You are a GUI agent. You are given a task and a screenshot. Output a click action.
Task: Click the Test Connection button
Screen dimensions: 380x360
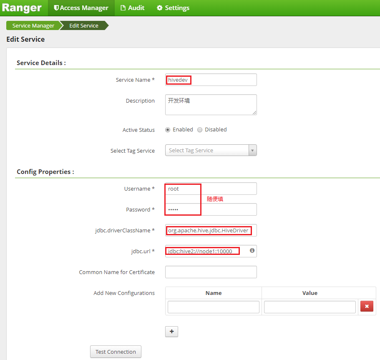[116, 352]
